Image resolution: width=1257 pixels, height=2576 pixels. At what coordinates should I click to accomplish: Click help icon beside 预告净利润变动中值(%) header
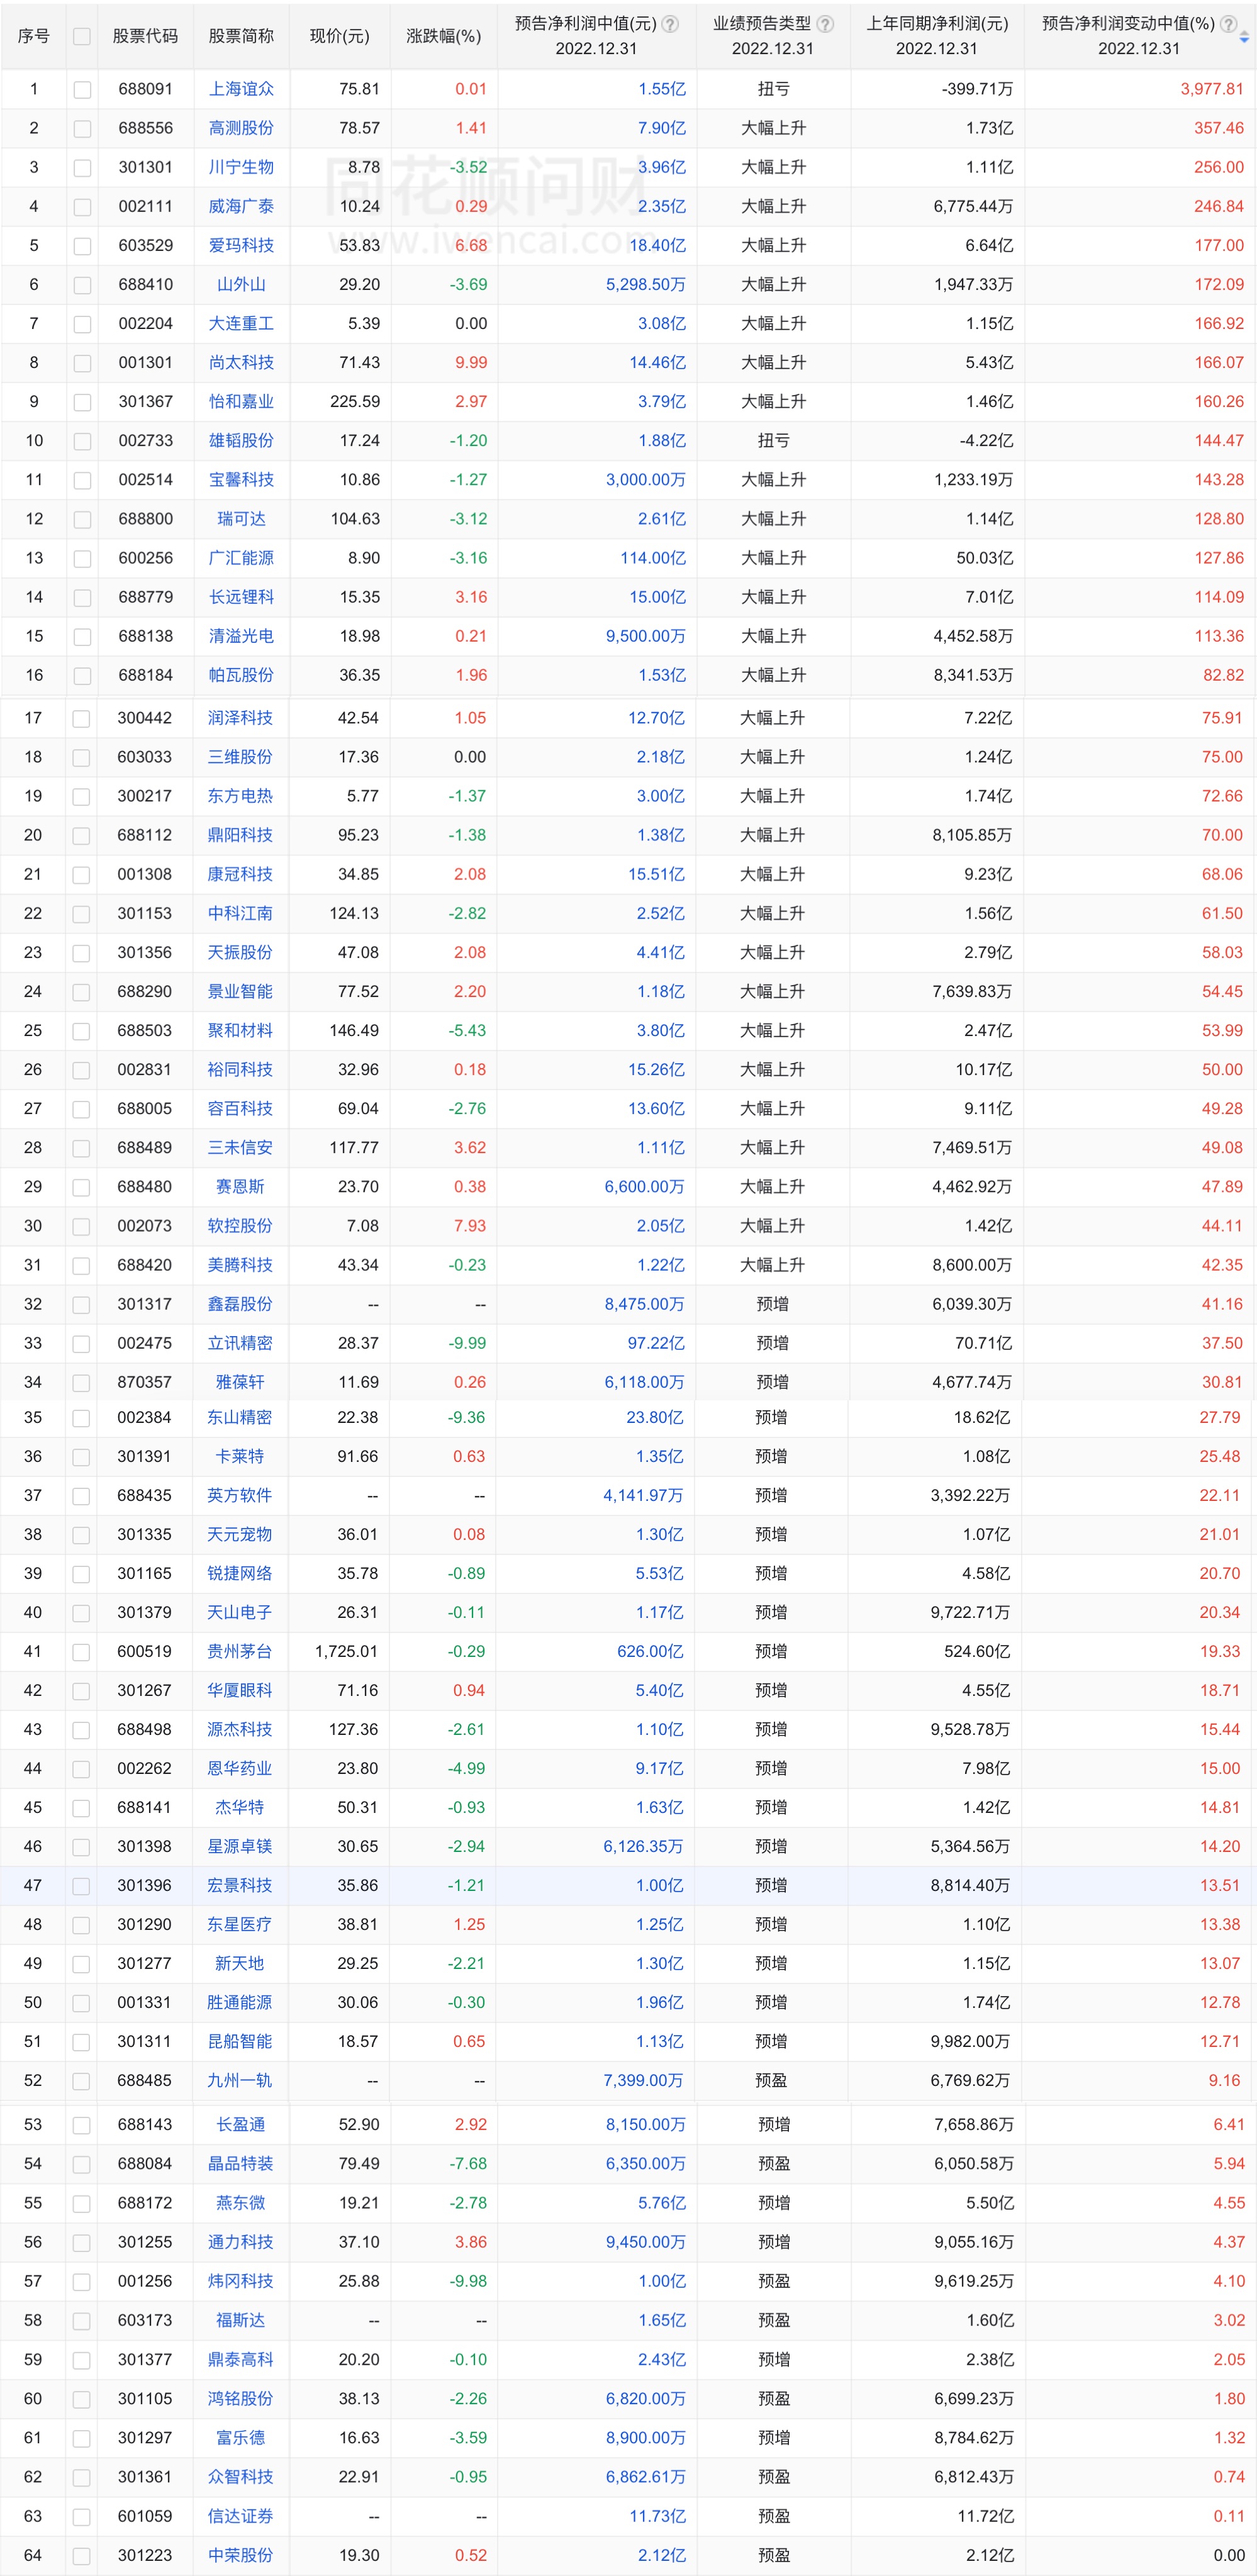(x=1228, y=24)
